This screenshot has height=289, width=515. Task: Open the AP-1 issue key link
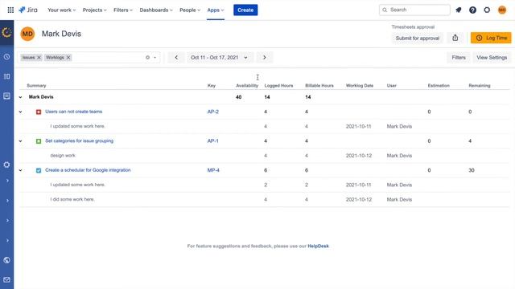(212, 141)
